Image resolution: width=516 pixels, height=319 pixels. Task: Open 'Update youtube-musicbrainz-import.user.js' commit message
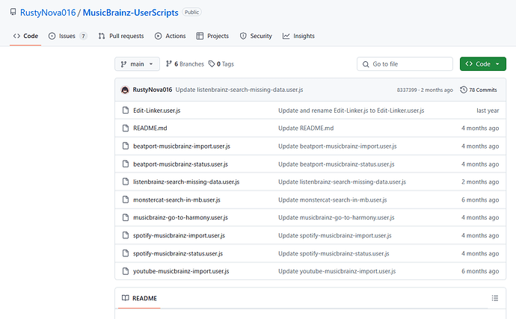coord(337,271)
